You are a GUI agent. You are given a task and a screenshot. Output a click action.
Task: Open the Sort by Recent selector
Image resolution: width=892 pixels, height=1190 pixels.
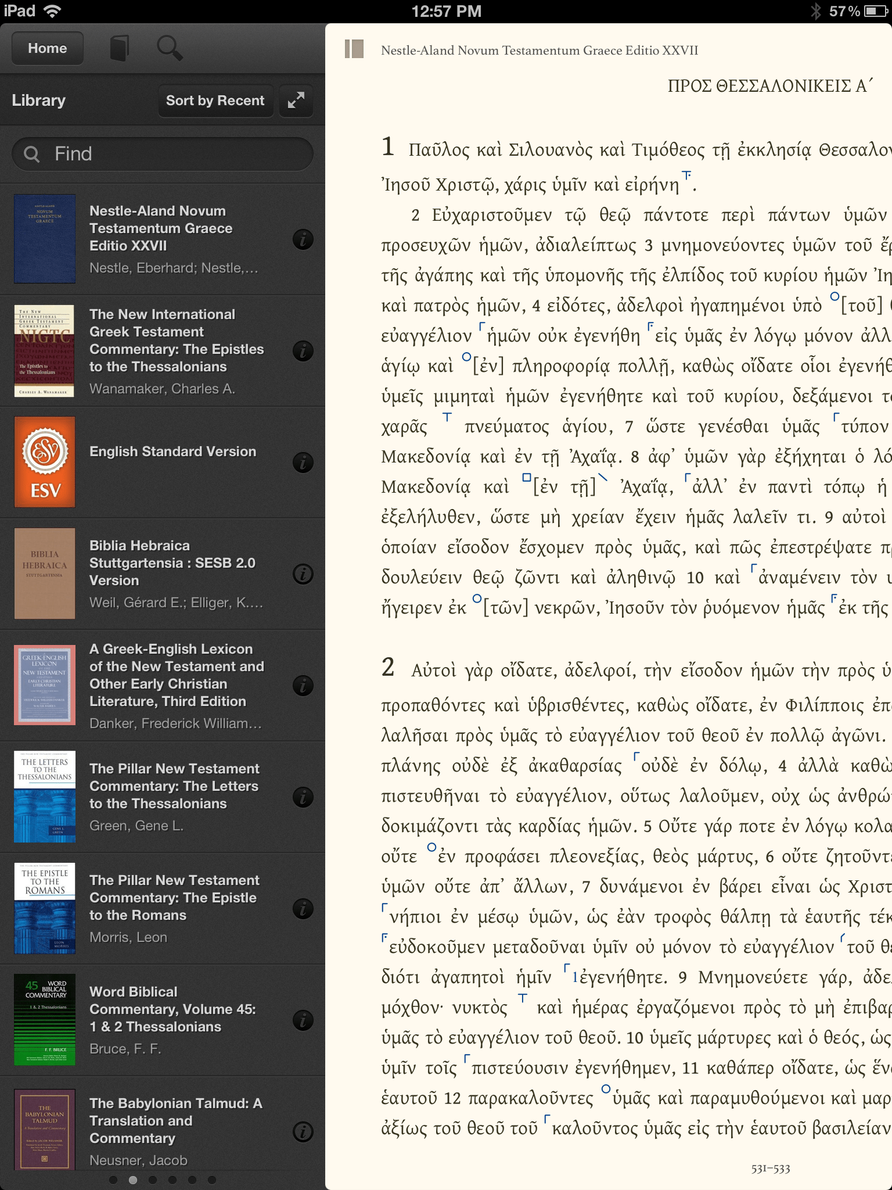pyautogui.click(x=215, y=101)
